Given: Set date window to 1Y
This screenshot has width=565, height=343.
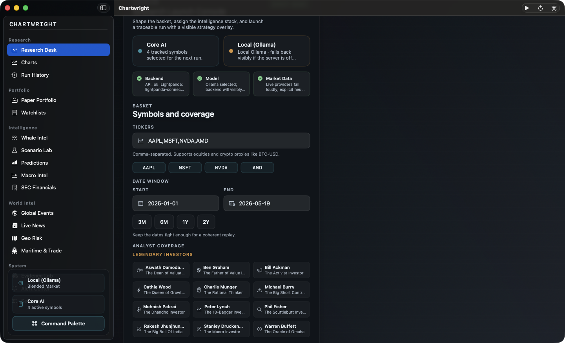Looking at the screenshot, I should [x=186, y=222].
